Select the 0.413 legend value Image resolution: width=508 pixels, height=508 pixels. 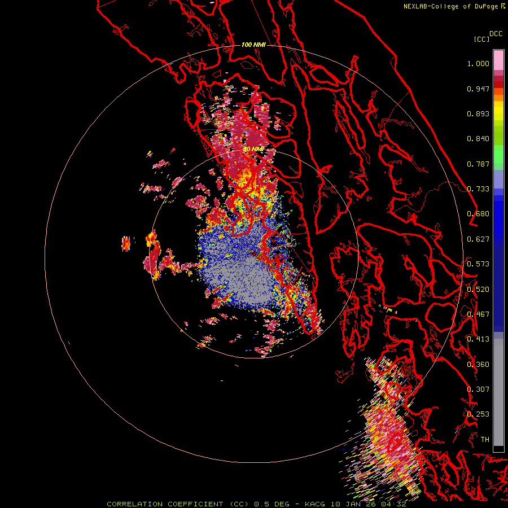point(478,339)
